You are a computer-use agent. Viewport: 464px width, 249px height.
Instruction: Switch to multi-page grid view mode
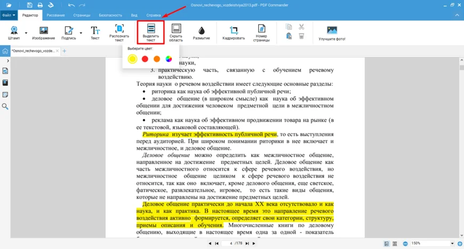(395, 244)
